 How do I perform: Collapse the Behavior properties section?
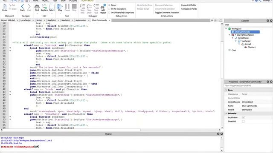pyautogui.click(x=226, y=113)
